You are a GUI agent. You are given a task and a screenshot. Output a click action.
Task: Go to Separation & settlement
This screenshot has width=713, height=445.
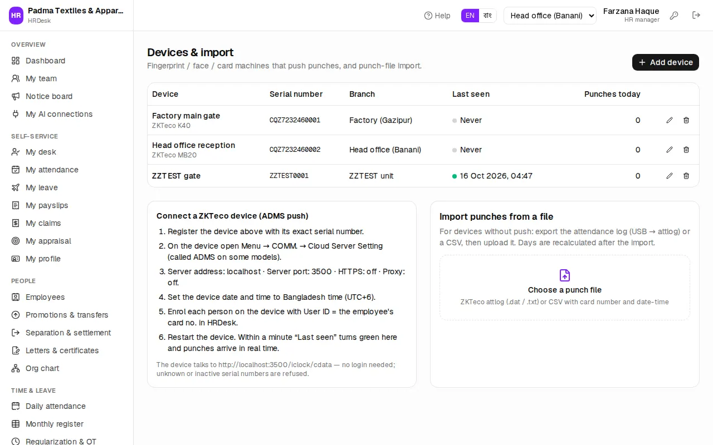coord(67,333)
